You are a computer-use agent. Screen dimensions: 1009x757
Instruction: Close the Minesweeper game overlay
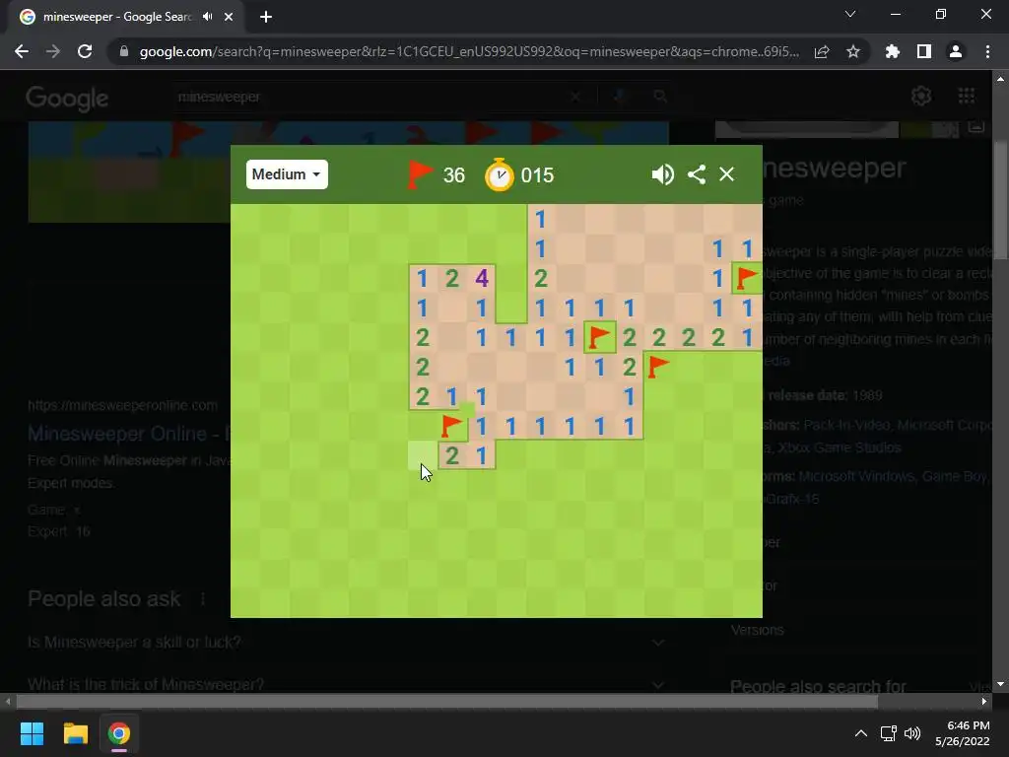click(x=726, y=174)
